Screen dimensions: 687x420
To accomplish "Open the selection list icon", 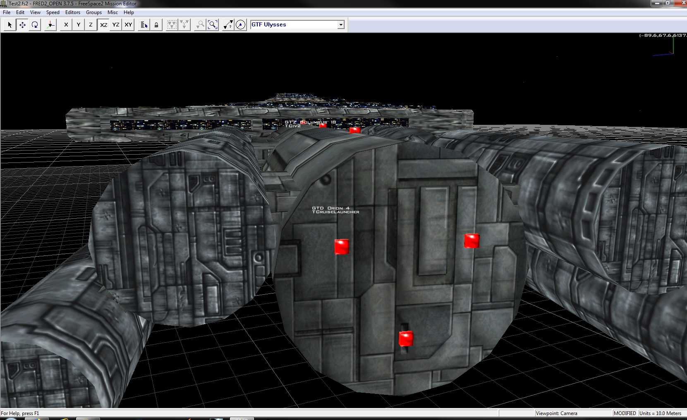I will point(144,25).
